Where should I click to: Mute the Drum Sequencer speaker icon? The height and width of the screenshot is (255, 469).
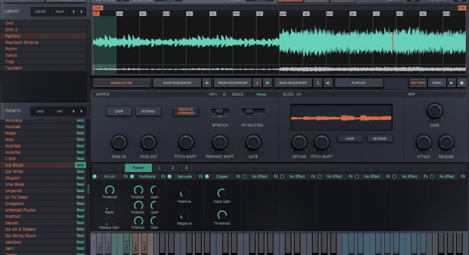point(266,82)
